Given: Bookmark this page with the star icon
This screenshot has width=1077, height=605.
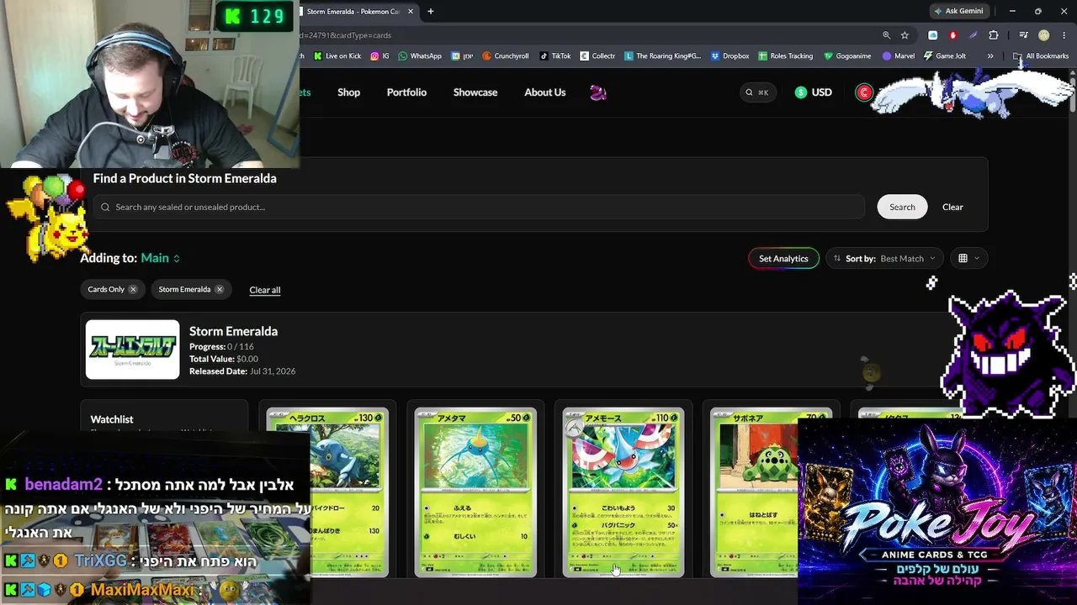Looking at the screenshot, I should [x=905, y=35].
